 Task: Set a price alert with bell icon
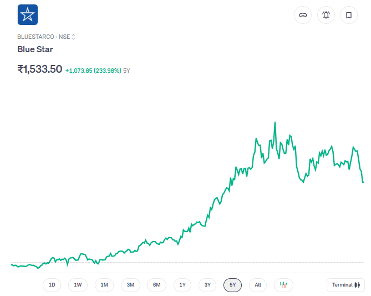click(x=326, y=15)
